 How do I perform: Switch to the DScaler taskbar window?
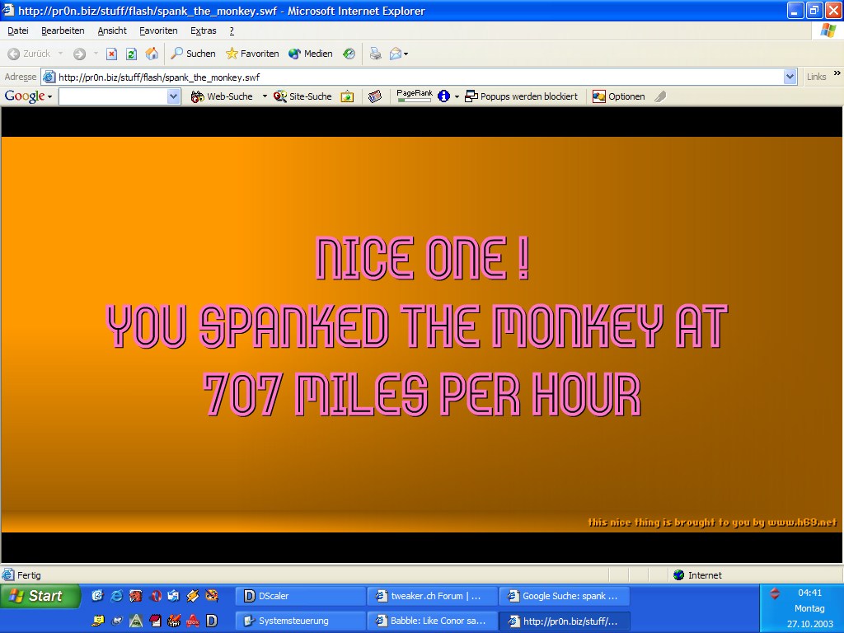pyautogui.click(x=300, y=596)
